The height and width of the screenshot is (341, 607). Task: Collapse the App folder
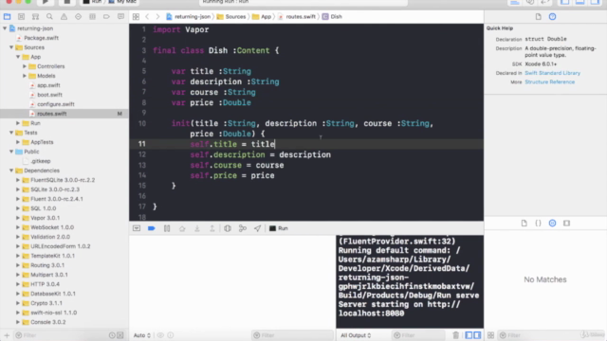pyautogui.click(x=18, y=57)
